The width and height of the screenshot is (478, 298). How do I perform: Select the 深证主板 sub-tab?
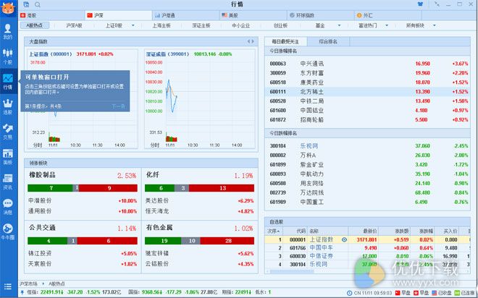point(201,25)
